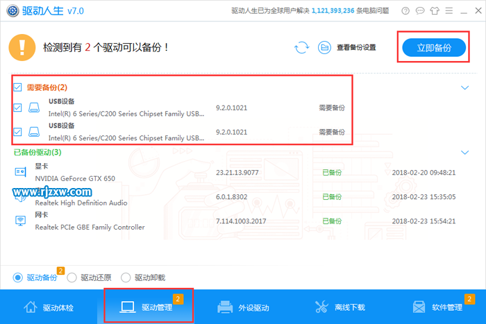Click the second USB设备 drive icon
This screenshot has height=324, width=486.
pyautogui.click(x=34, y=132)
